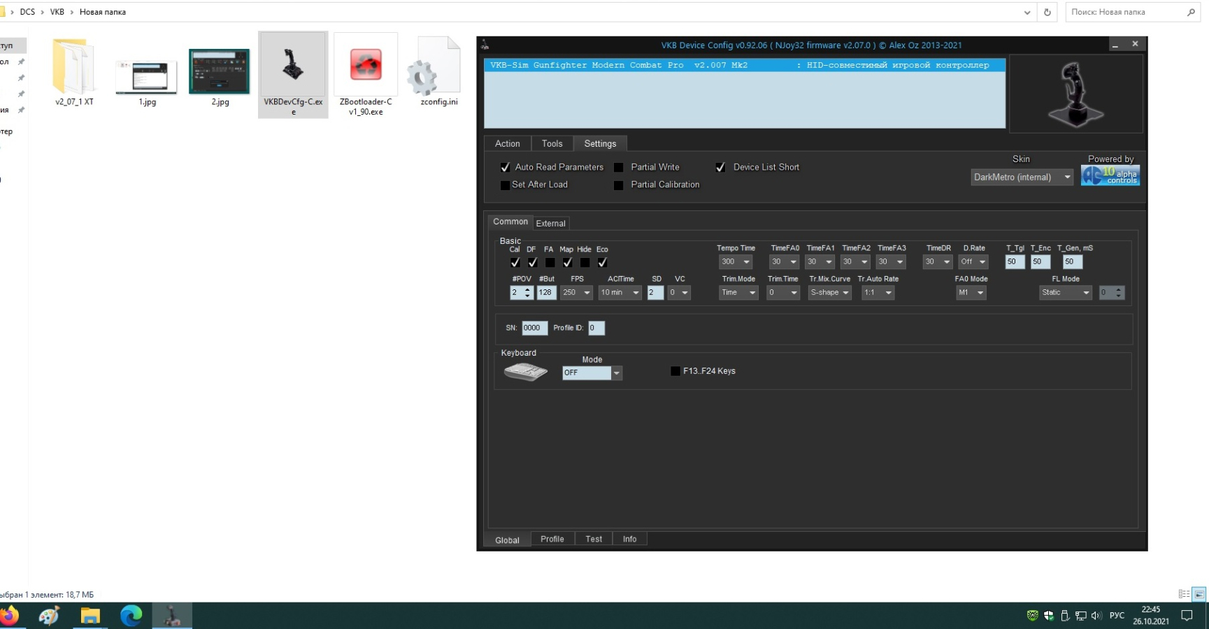Enable the FA checkbox in Basic
Viewport: 1209px width, 629px height.
pos(550,263)
